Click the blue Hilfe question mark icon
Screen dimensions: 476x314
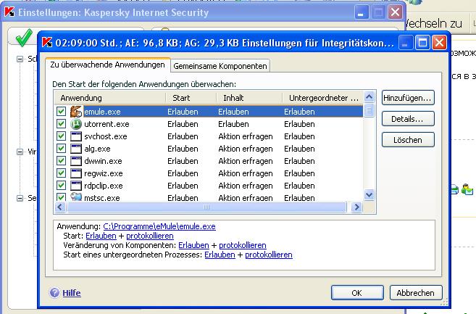click(x=54, y=293)
